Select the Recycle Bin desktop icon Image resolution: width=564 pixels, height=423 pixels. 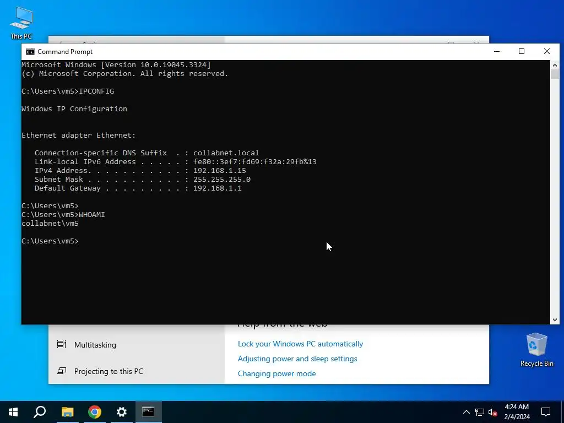pyautogui.click(x=536, y=350)
